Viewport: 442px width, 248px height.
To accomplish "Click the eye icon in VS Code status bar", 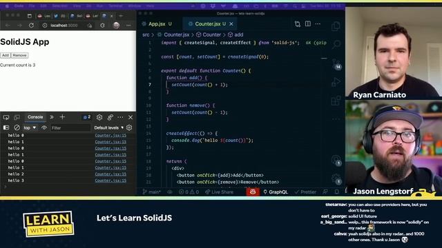I will click(169, 192).
